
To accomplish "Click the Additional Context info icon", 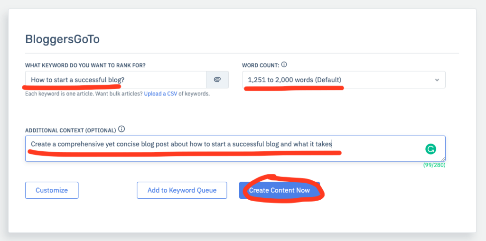I will (x=121, y=129).
